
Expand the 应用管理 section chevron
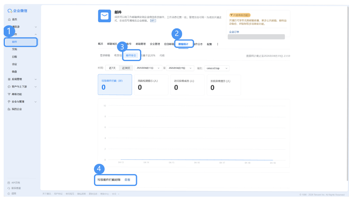click(x=36, y=79)
